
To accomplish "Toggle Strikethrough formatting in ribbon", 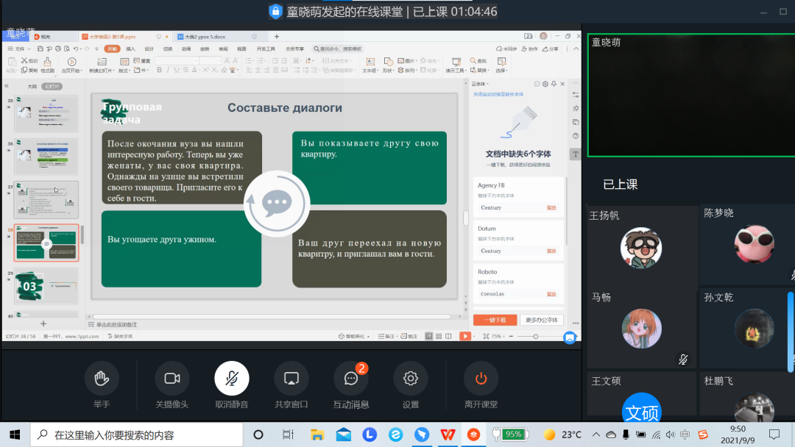I will (185, 70).
